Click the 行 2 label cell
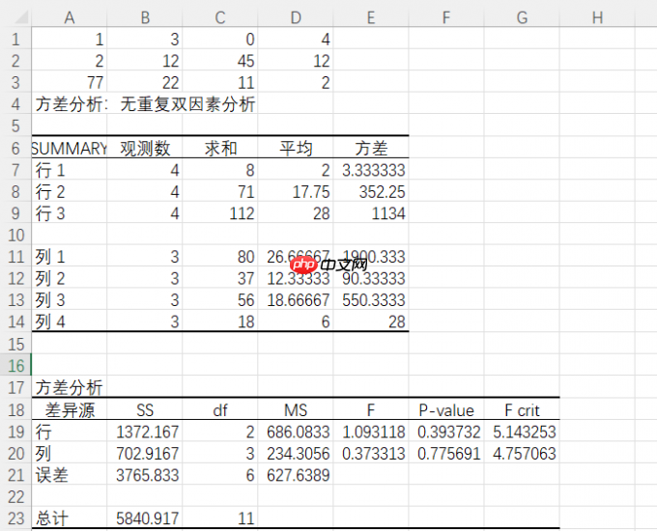The image size is (657, 531). 70,192
